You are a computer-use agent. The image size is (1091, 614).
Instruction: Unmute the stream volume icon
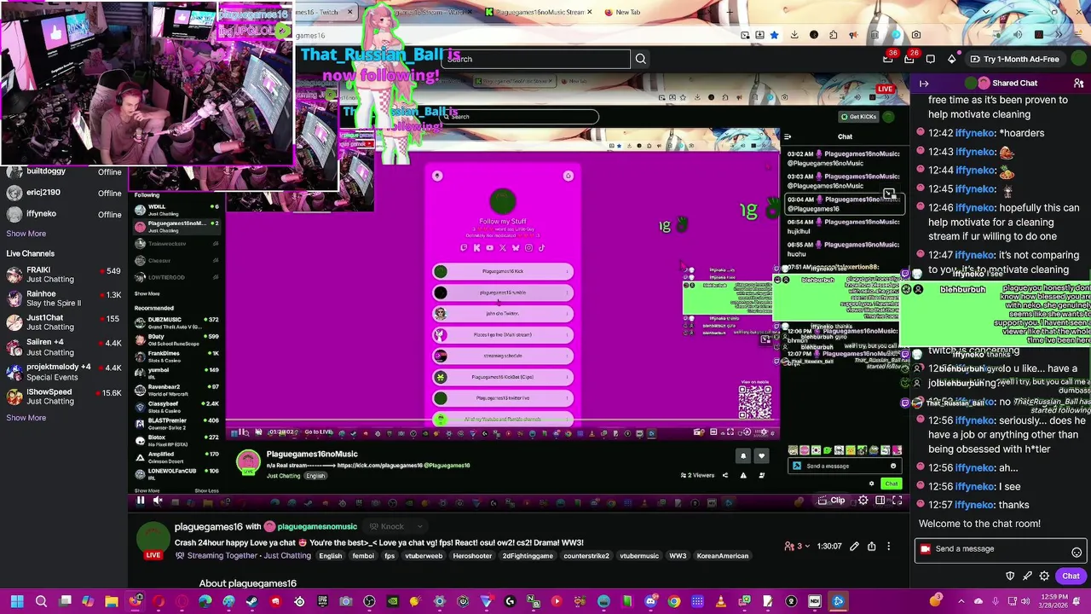158,501
